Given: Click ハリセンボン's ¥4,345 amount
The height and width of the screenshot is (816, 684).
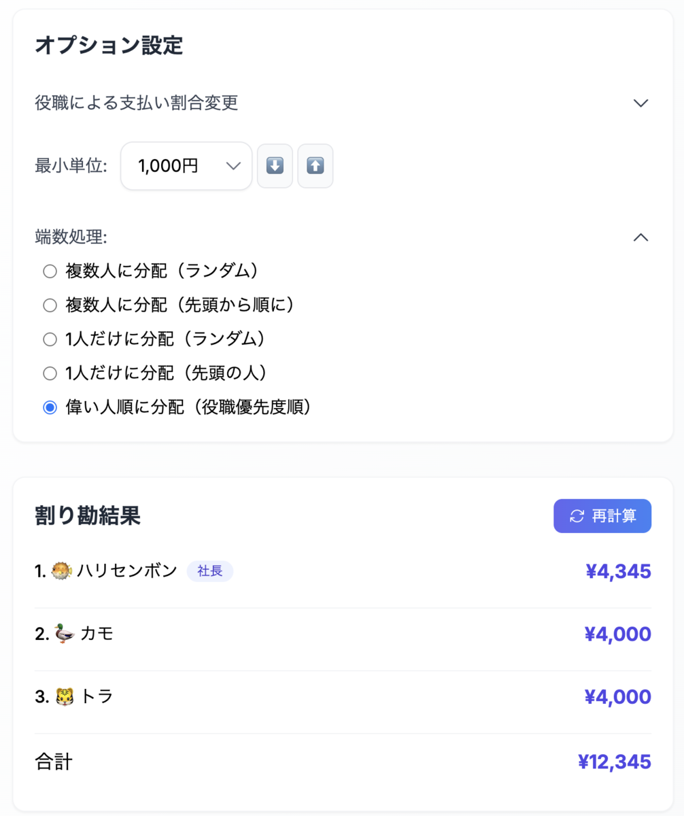Looking at the screenshot, I should pos(618,572).
